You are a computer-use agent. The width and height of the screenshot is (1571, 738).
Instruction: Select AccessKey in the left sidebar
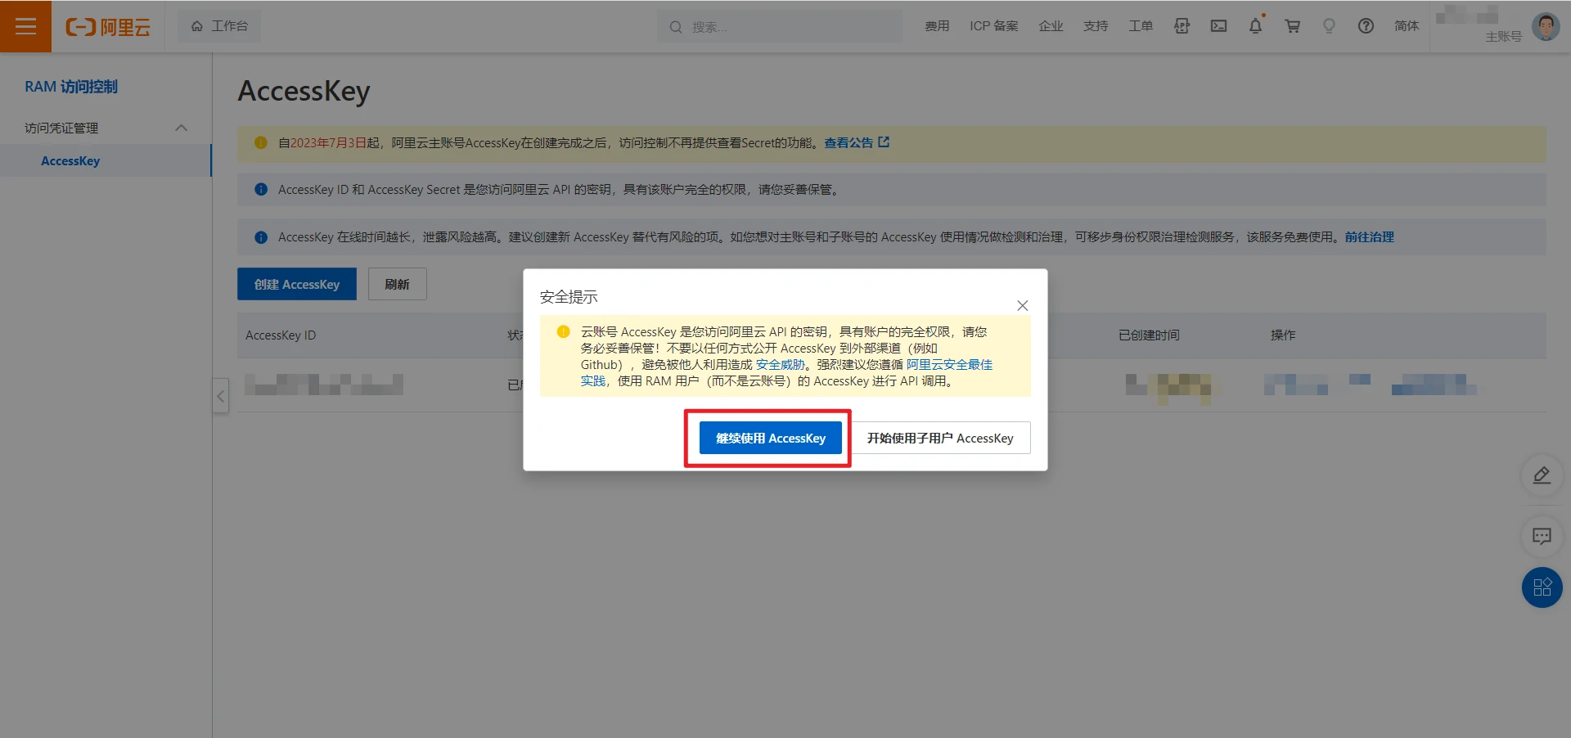coord(71,160)
